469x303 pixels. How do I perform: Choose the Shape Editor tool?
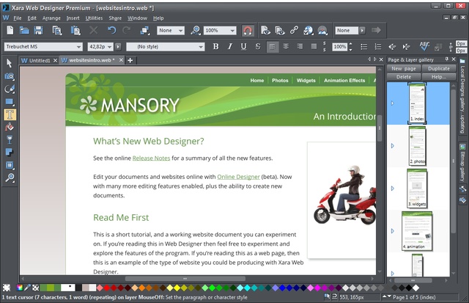click(10, 90)
